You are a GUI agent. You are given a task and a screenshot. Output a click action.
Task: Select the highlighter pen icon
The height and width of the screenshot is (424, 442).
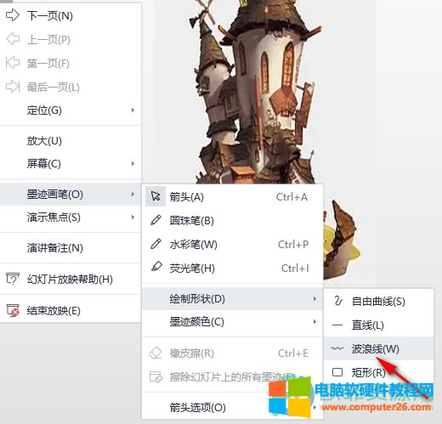(156, 267)
